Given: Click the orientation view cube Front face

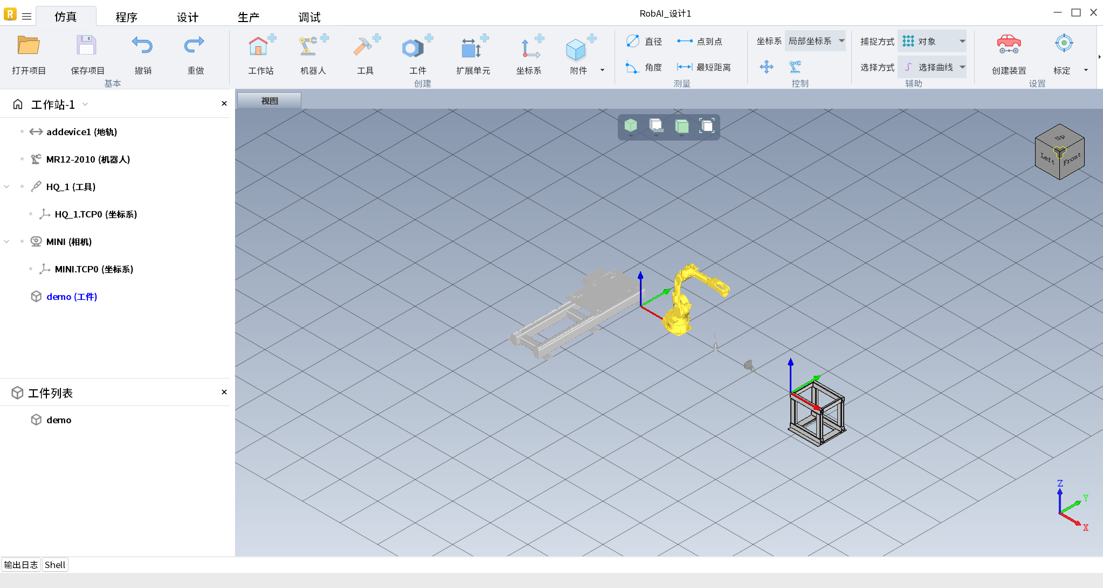Looking at the screenshot, I should click(1072, 160).
